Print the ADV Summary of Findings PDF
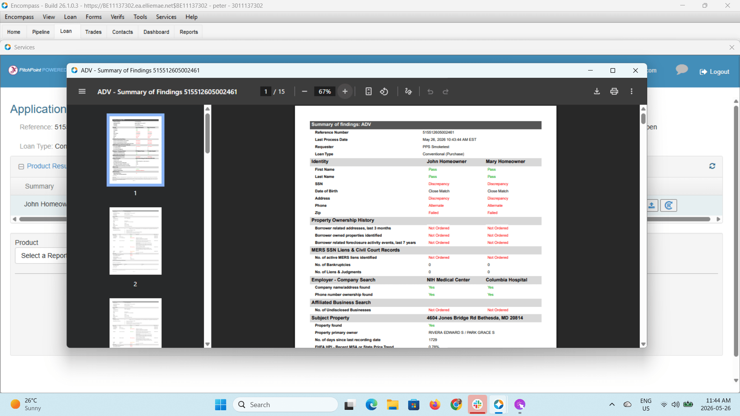 pyautogui.click(x=614, y=92)
